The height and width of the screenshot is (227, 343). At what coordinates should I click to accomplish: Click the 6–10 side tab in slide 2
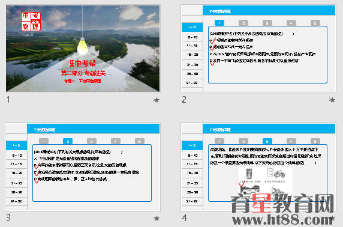click(192, 37)
